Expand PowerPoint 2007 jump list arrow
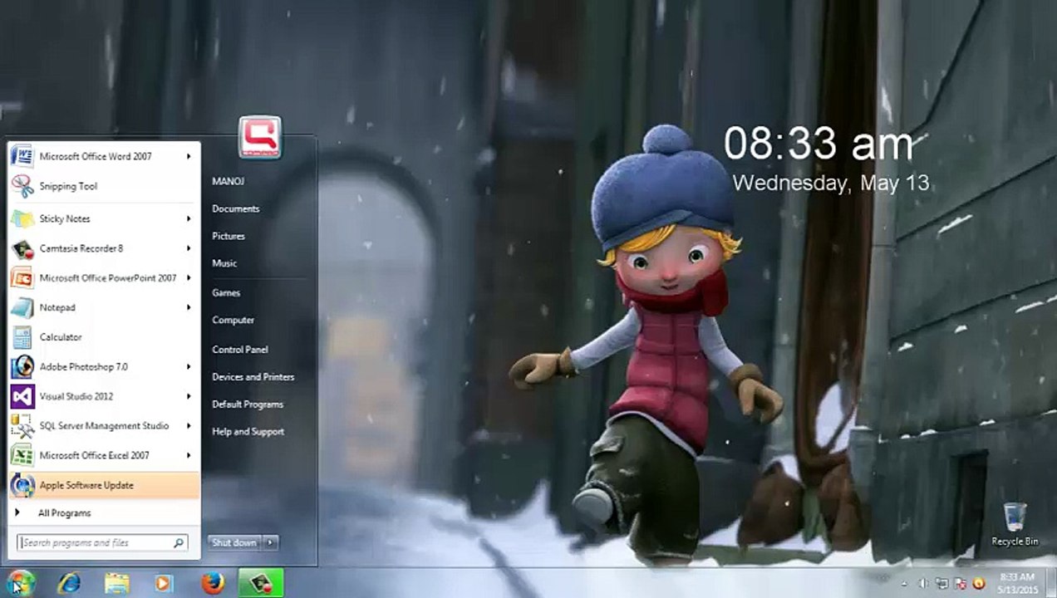Screen dimensions: 1057x598 point(189,278)
